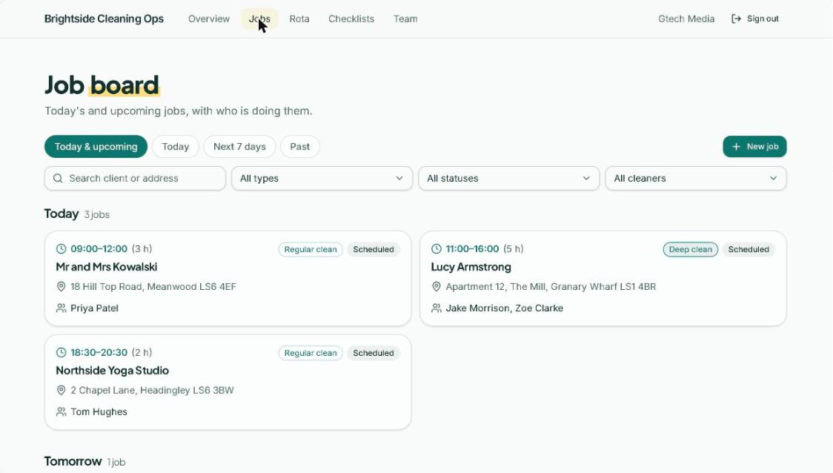
Task: Click the Gtech Media account name
Action: pyautogui.click(x=686, y=19)
